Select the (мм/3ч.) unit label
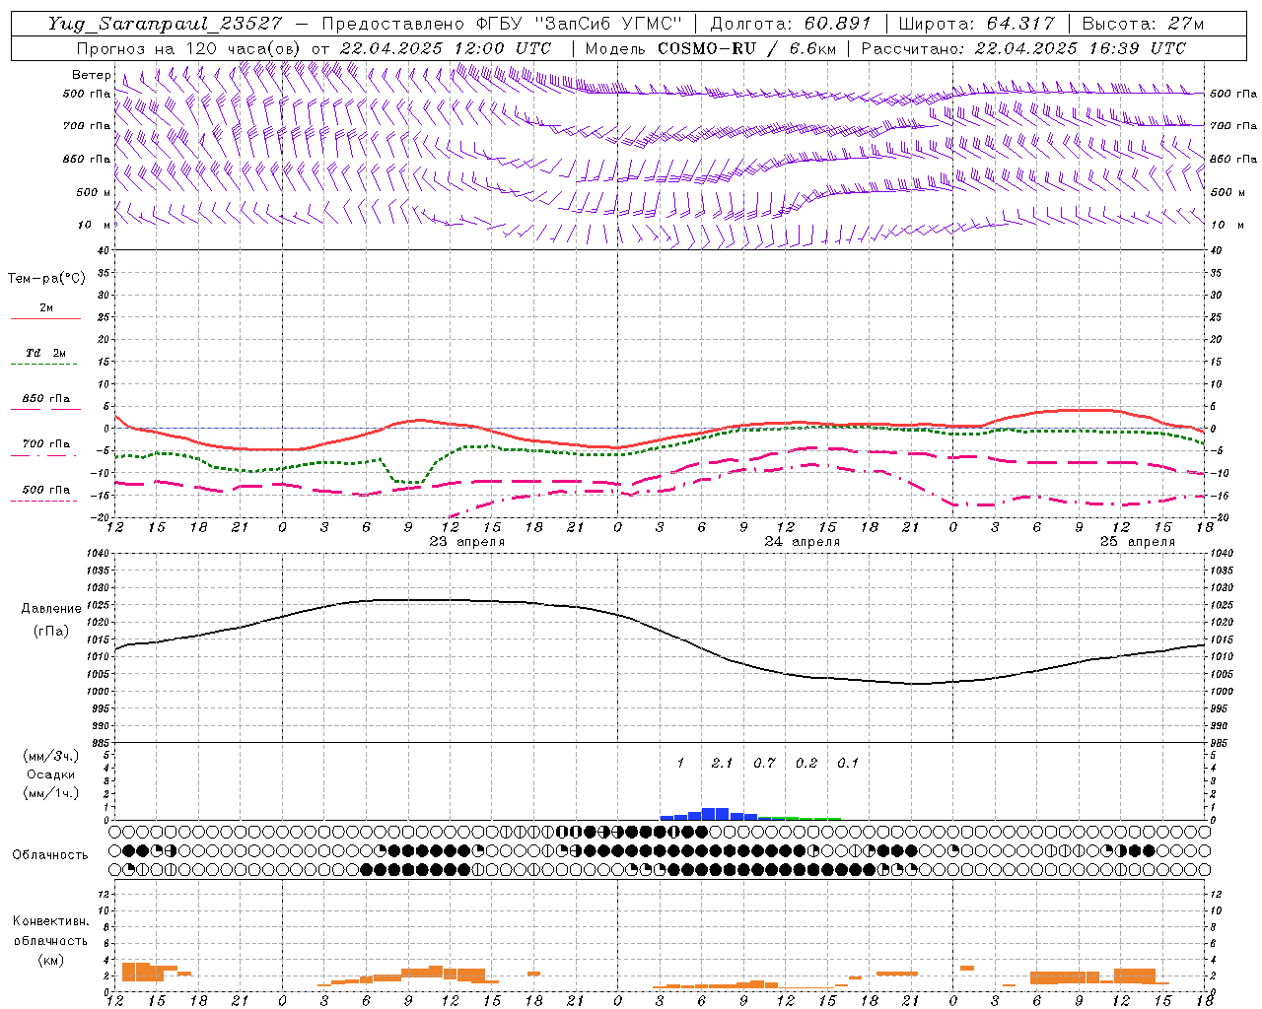The width and height of the screenshot is (1262, 1009). pos(51,757)
